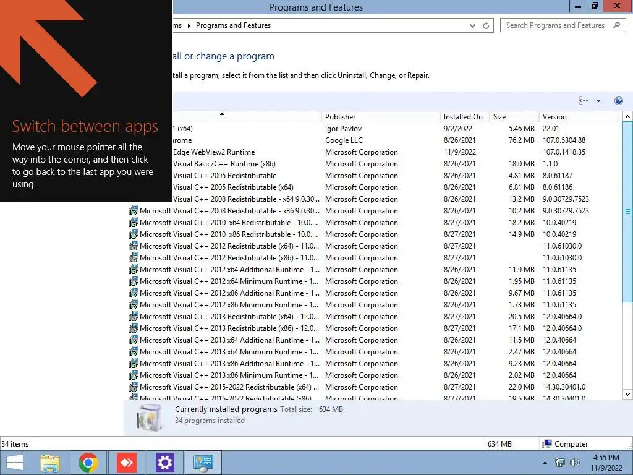Click the search magnifier icon
This screenshot has height=475, width=633.
(x=616, y=25)
